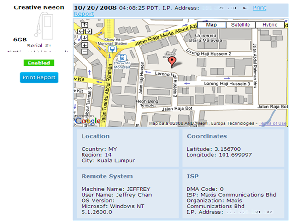Click the green Enabled status badge
The image size is (289, 221).
[39, 63]
